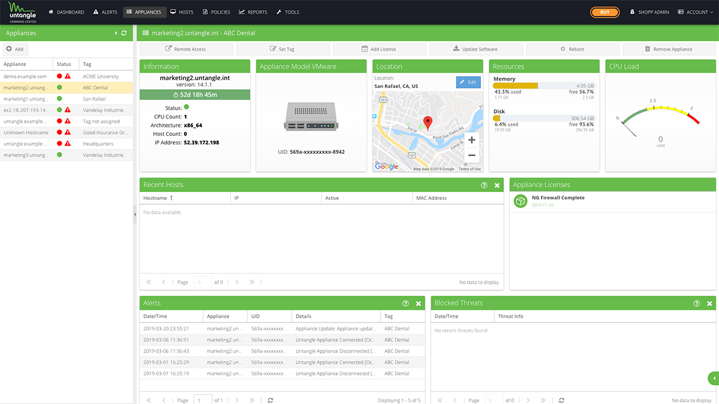Screen dimensions: 719x404
Task: Refresh the Blocked Threats grid
Action: pos(561,400)
